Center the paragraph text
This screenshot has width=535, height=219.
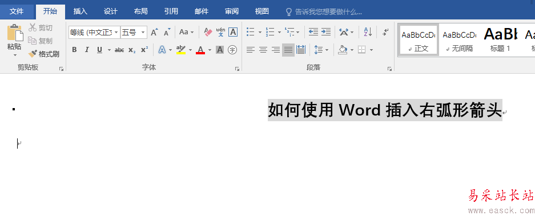tap(263, 50)
